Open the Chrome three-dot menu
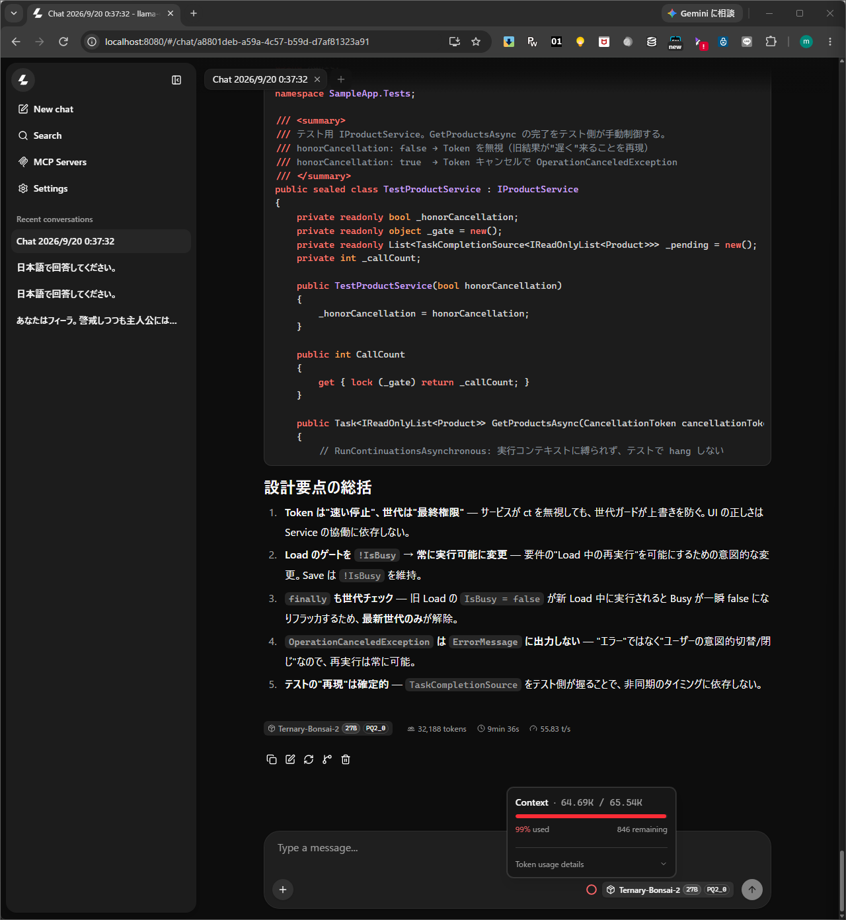 coord(830,42)
